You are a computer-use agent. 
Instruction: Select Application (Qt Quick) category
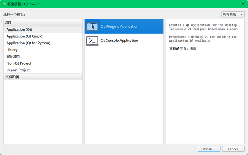tap(43, 36)
